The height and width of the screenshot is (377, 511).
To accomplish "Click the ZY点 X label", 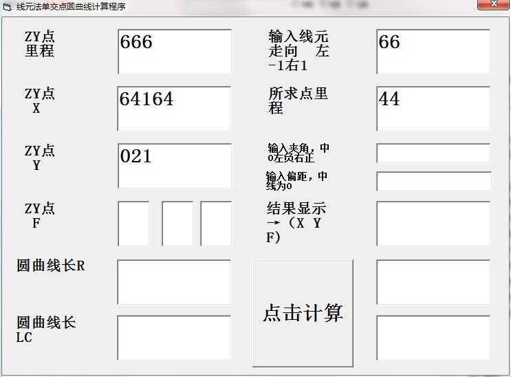I will tap(39, 100).
